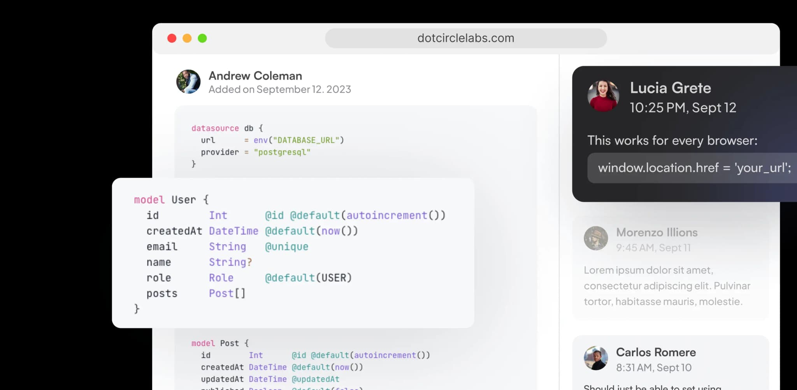Click the Lucia Grete commenter name
Viewport: 797px width, 390px height.
pos(670,88)
